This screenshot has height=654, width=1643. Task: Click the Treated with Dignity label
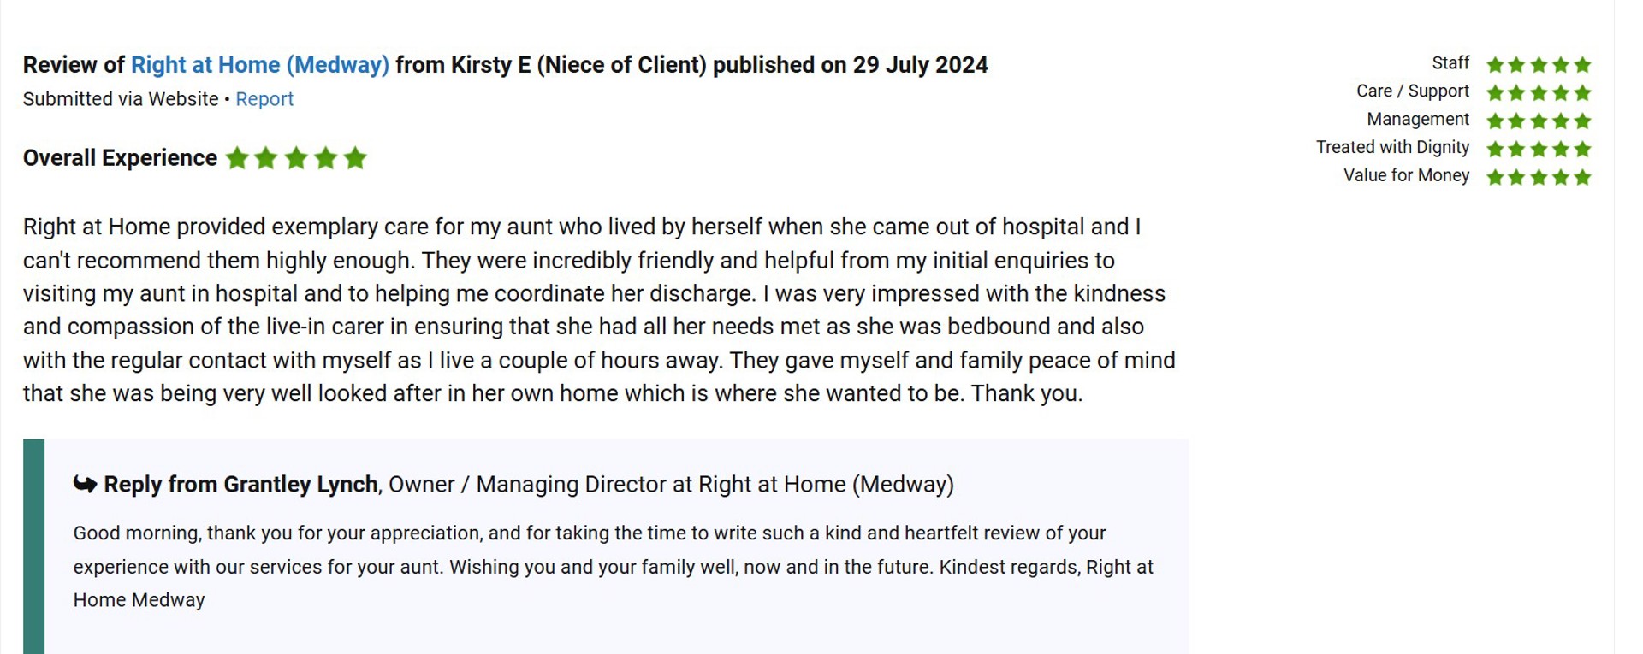pyautogui.click(x=1392, y=147)
